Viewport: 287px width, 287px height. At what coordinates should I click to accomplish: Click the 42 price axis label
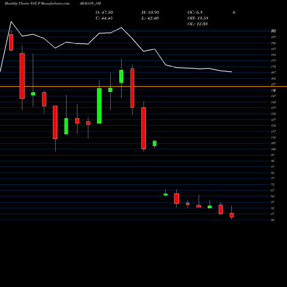[273, 220]
